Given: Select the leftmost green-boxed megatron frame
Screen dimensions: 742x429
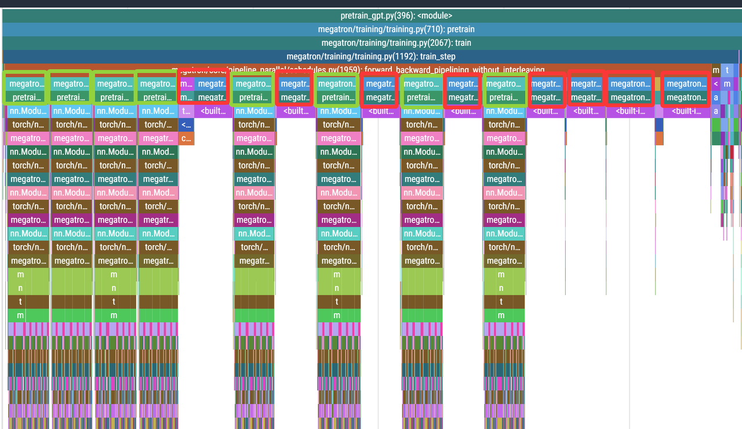Looking at the screenshot, I should point(25,83).
